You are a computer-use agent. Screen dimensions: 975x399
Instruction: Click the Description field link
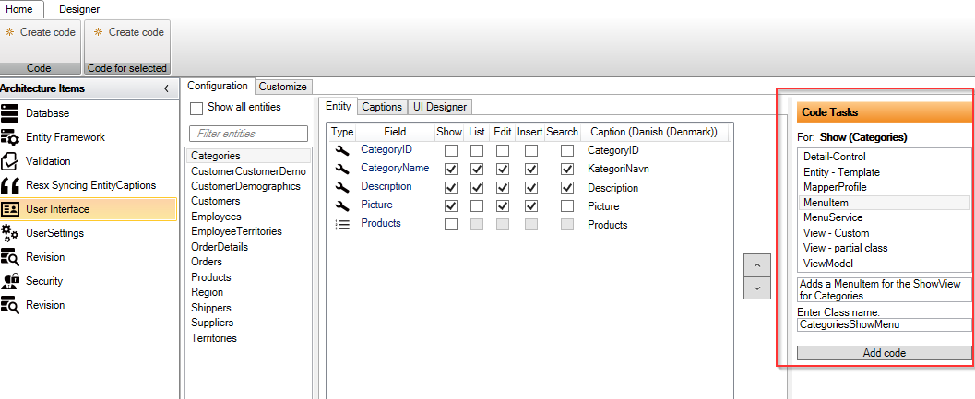click(x=386, y=186)
